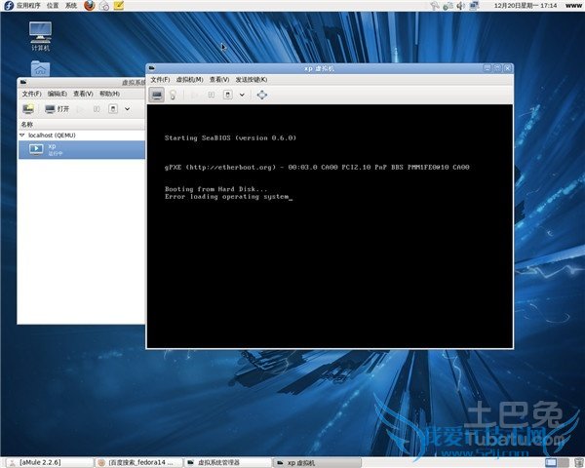Pause the xp virtual machine in console window

pos(212,95)
